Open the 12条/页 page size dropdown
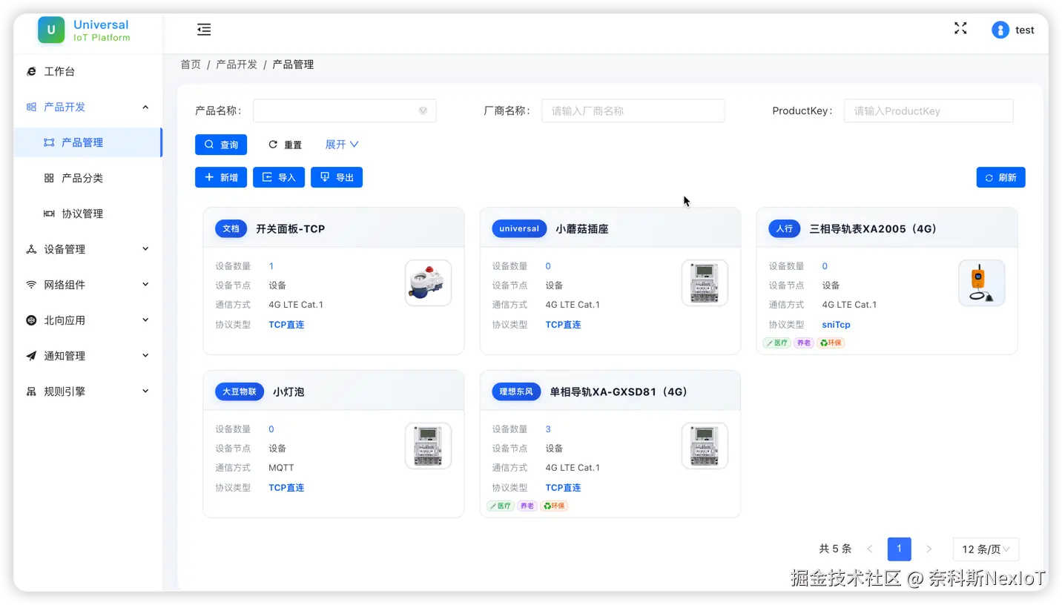The height and width of the screenshot is (605, 1062). click(x=985, y=549)
